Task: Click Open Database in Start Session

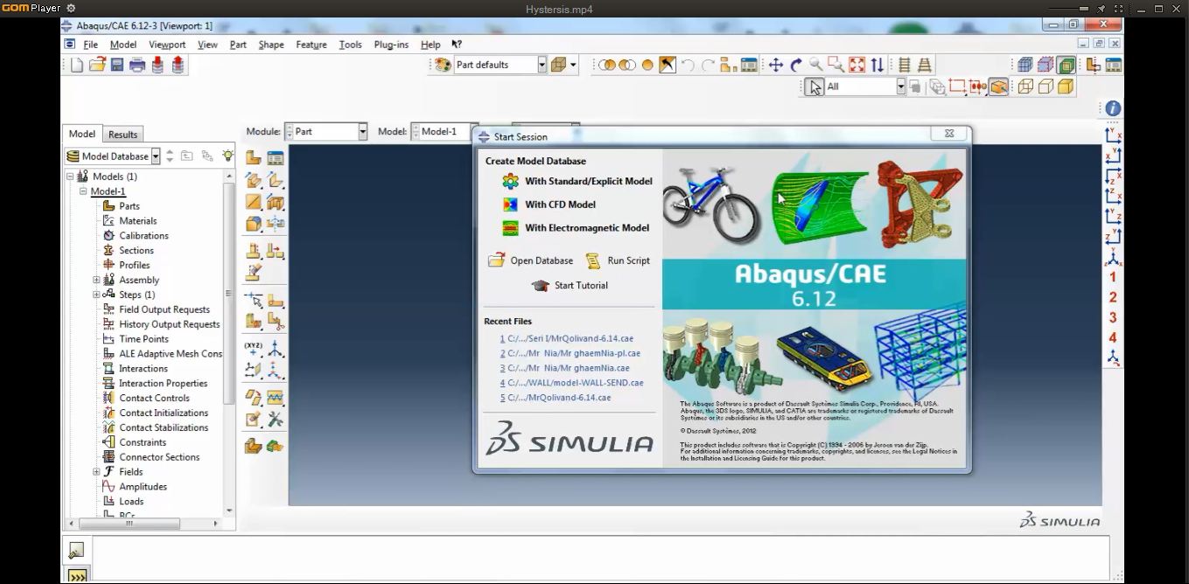Action: point(530,261)
